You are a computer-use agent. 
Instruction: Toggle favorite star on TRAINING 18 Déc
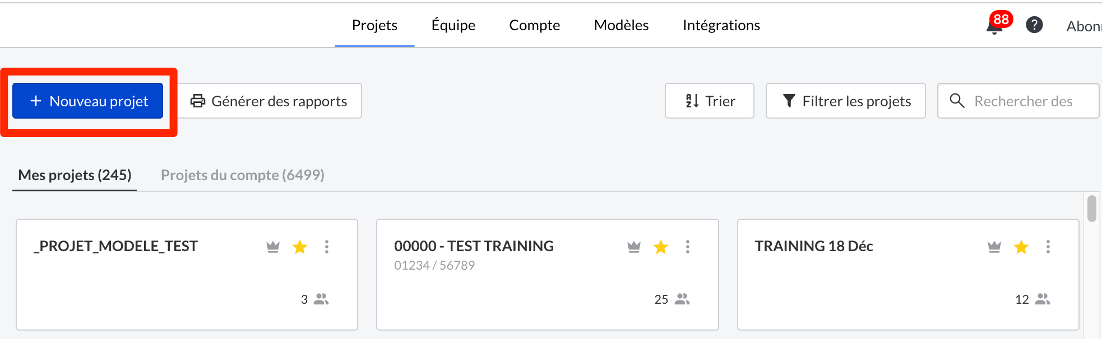[1021, 247]
